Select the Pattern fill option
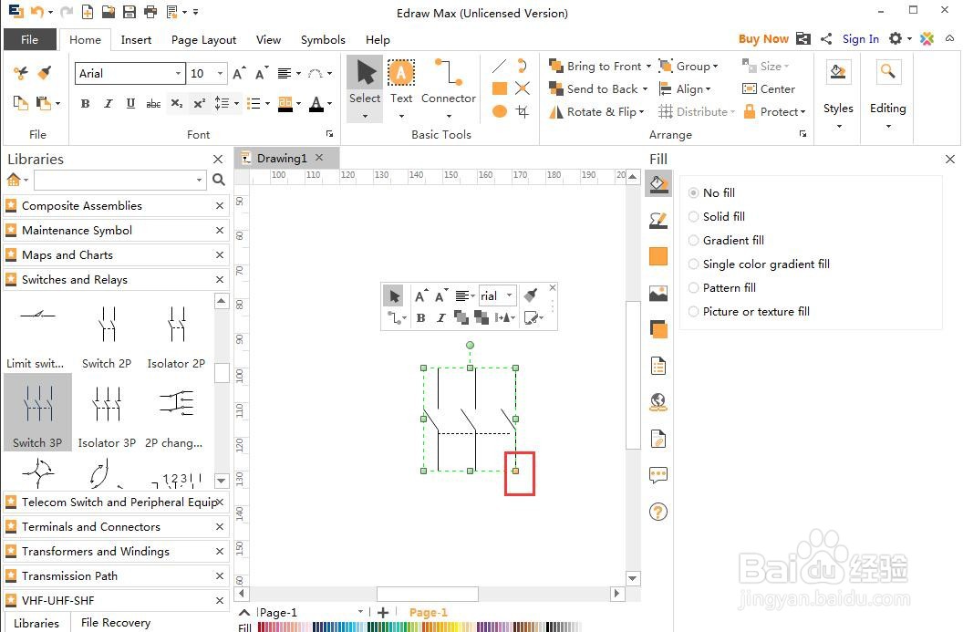The height and width of the screenshot is (632, 963). point(722,287)
